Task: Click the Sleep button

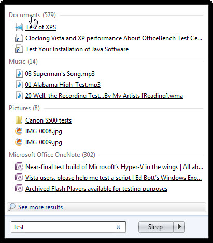Action: pos(155,227)
